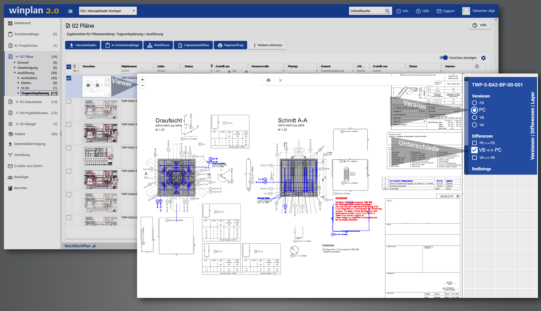Open the project selector 352 Bürogebäude Stuttgart
The width and height of the screenshot is (541, 311).
click(x=108, y=11)
